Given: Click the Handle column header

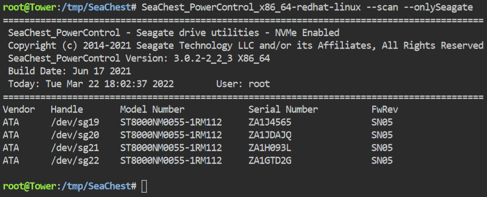Looking at the screenshot, I should click(x=67, y=109).
